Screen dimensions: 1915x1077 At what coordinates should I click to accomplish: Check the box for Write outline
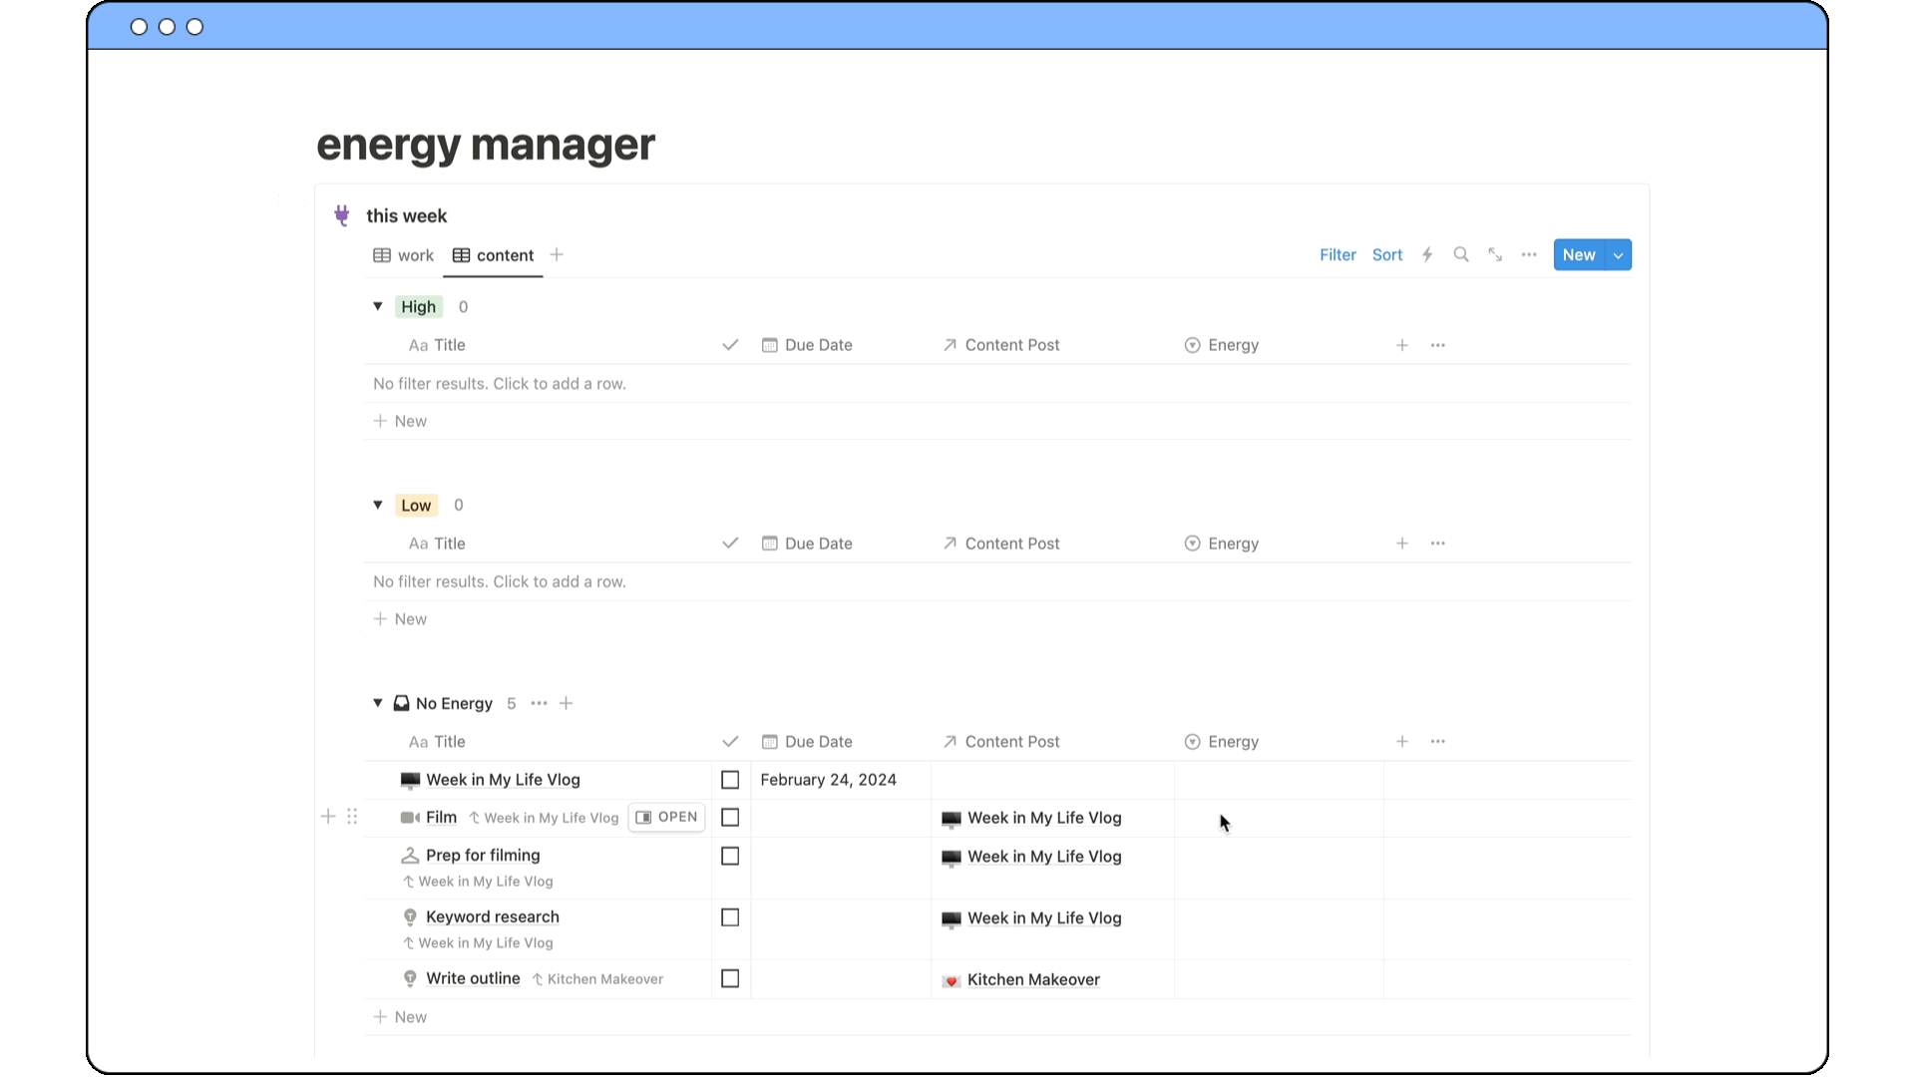coord(730,979)
